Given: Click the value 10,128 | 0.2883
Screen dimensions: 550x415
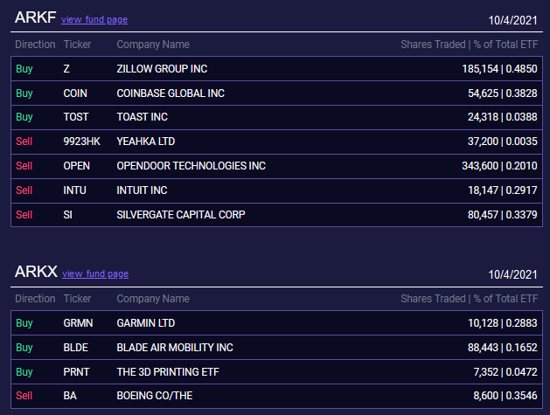Looking at the screenshot, I should 502,322.
